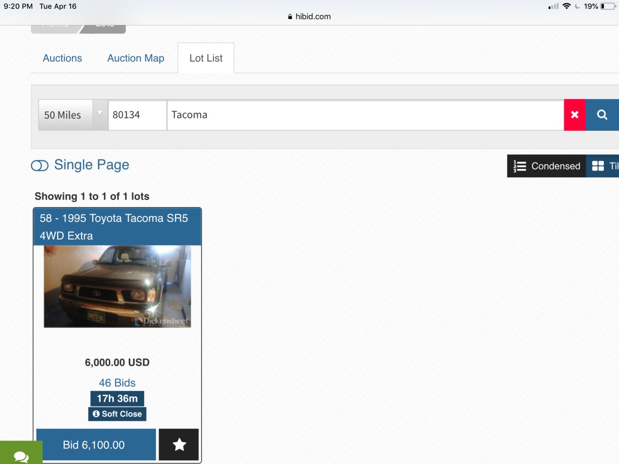Toggle the Single Page switch
This screenshot has width=619, height=464.
pos(40,166)
